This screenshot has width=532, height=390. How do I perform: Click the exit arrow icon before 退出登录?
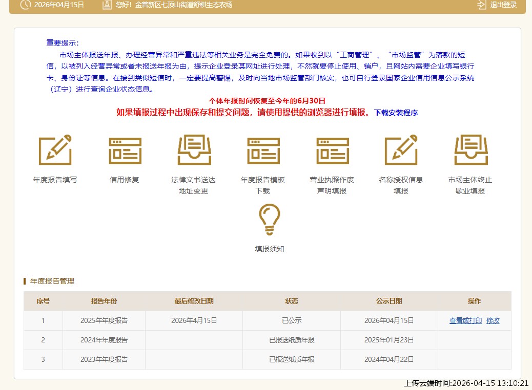[481, 6]
